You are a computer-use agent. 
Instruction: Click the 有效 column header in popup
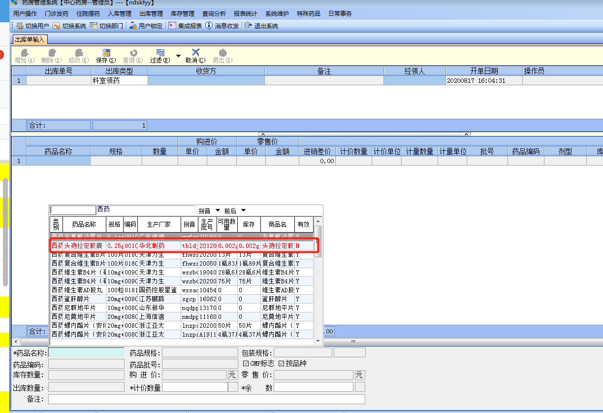pyautogui.click(x=304, y=224)
